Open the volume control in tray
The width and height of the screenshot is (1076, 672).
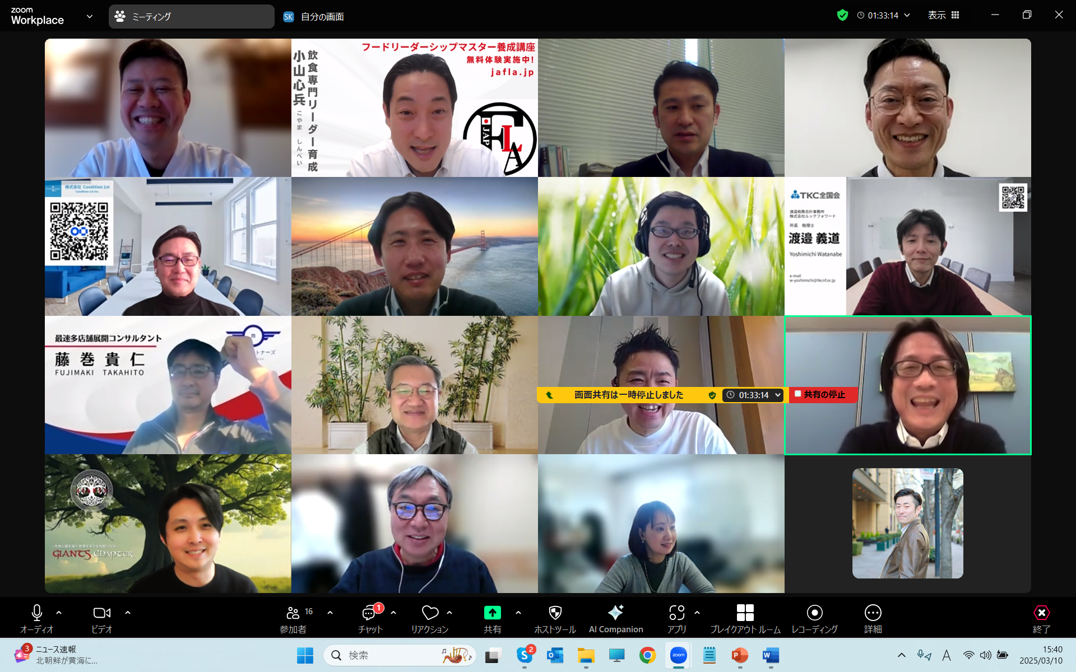[x=986, y=655]
